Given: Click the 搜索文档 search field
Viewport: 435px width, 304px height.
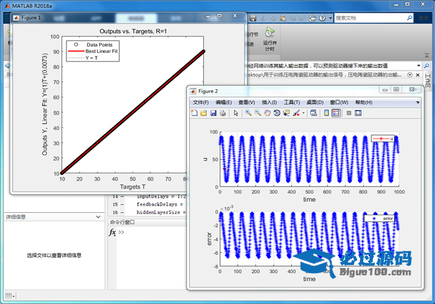Looking at the screenshot, I should tap(369, 18).
